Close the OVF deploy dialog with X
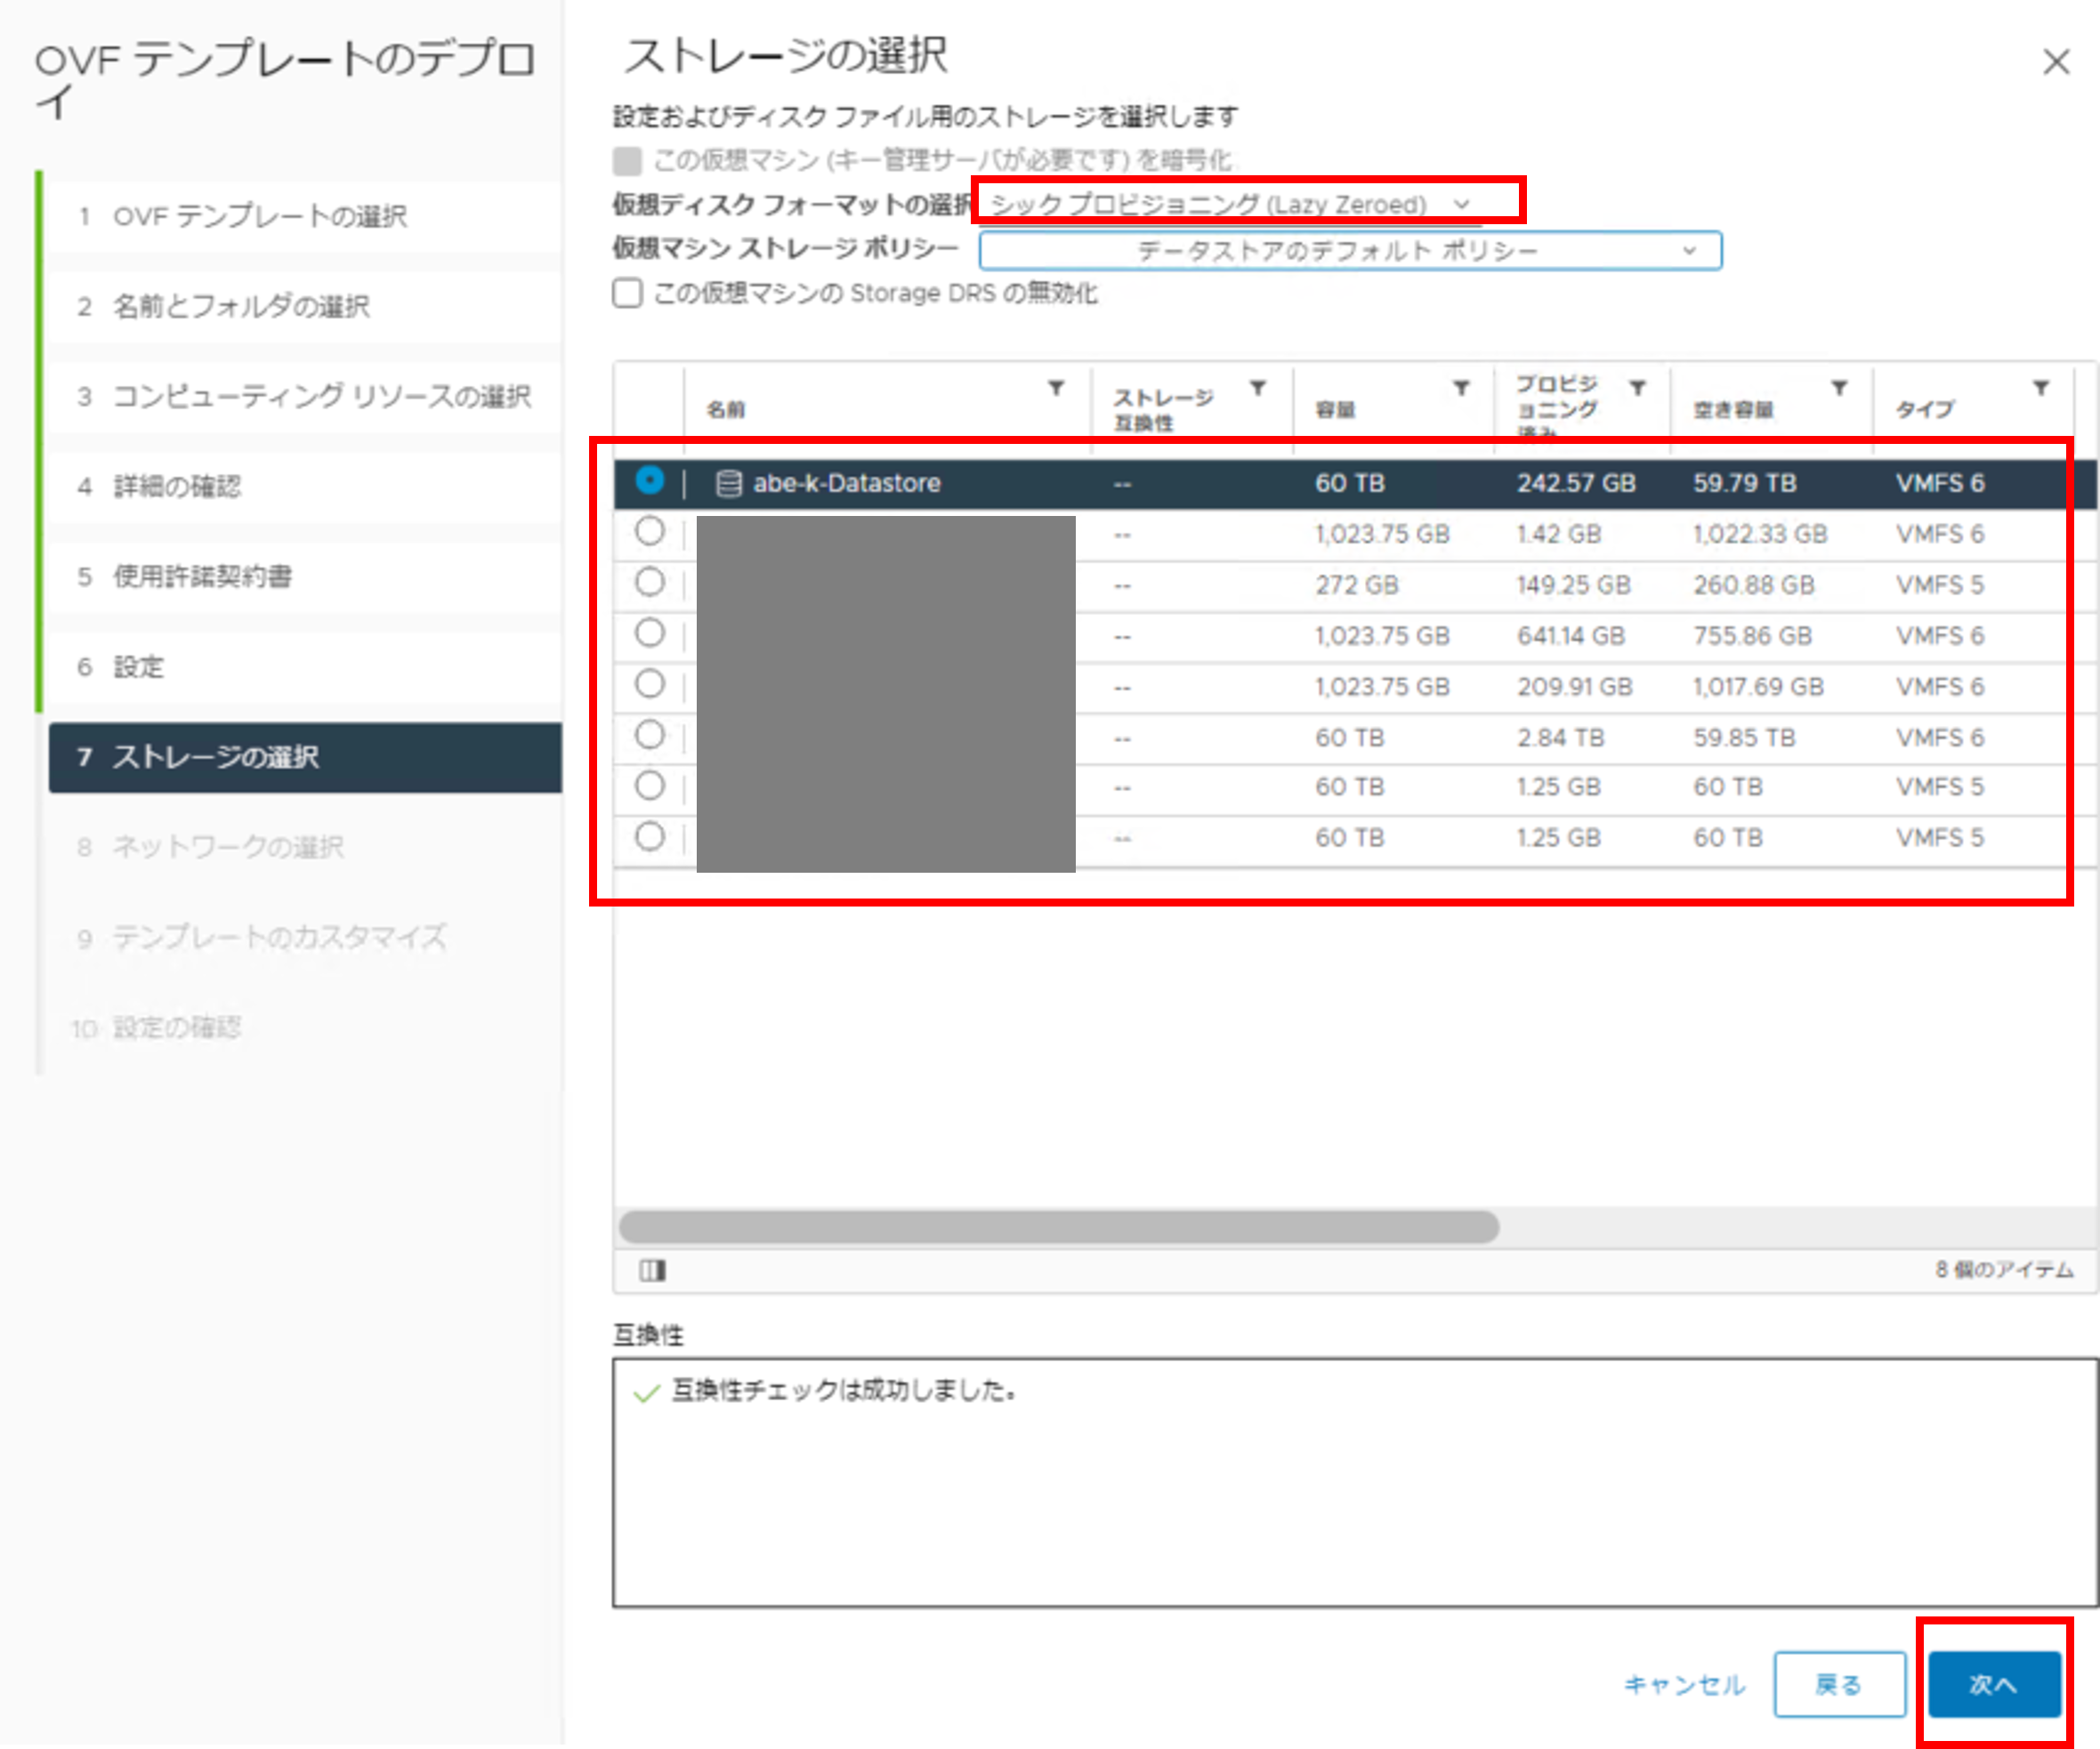Screen dimensions: 2100x1749 [2056, 62]
